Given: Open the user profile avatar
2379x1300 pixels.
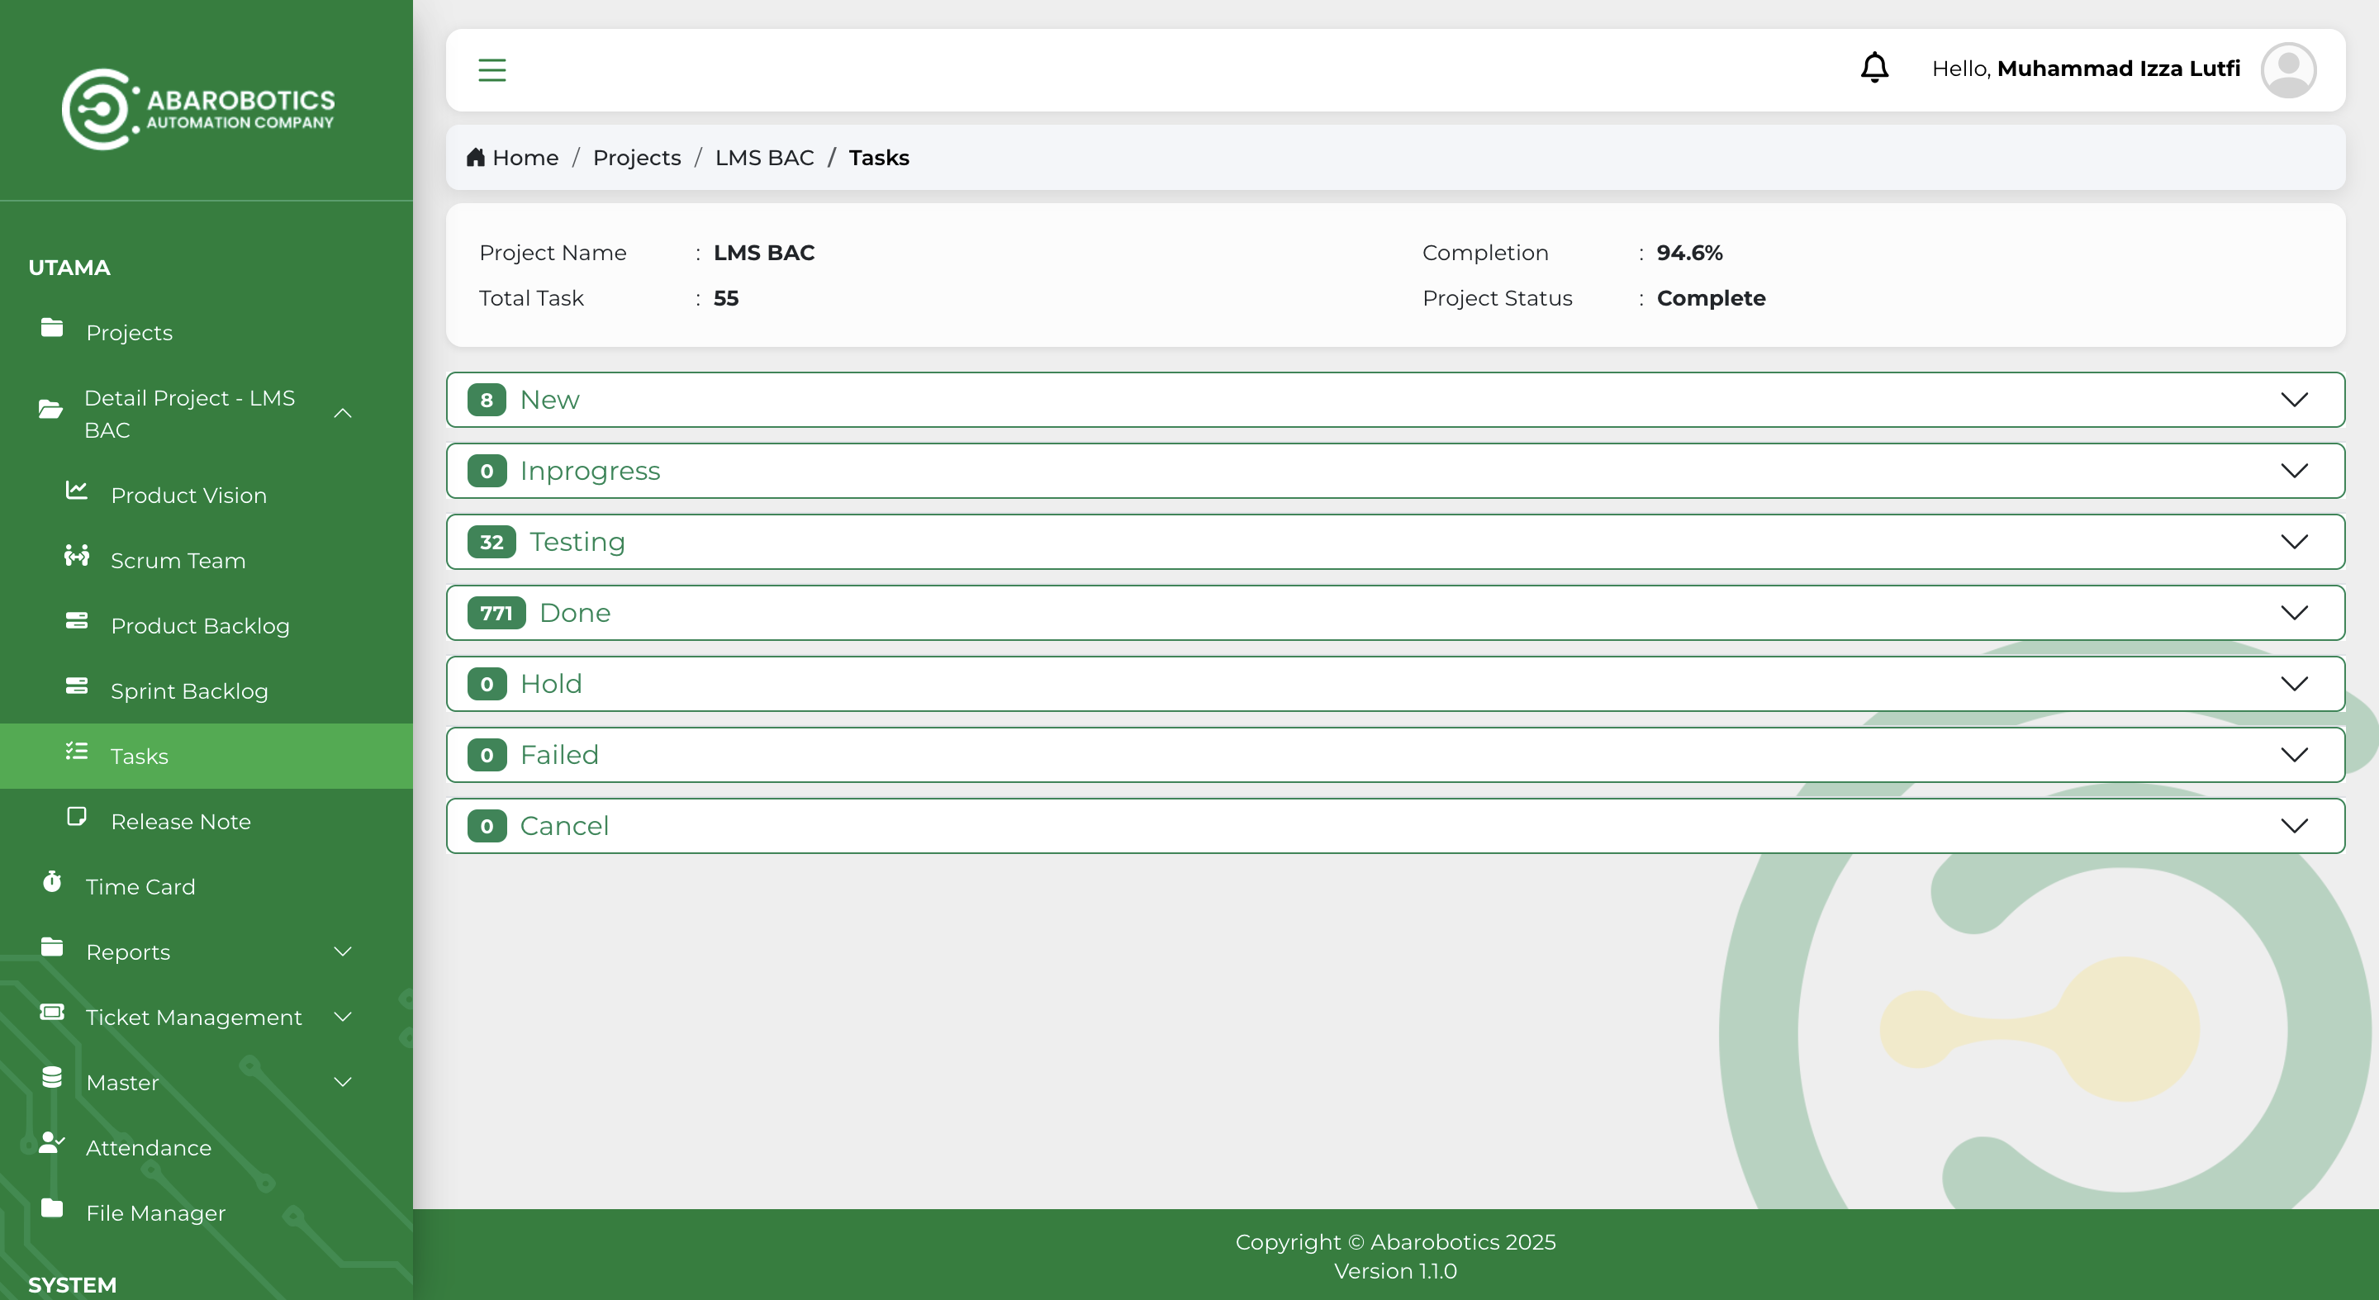Looking at the screenshot, I should point(2287,69).
